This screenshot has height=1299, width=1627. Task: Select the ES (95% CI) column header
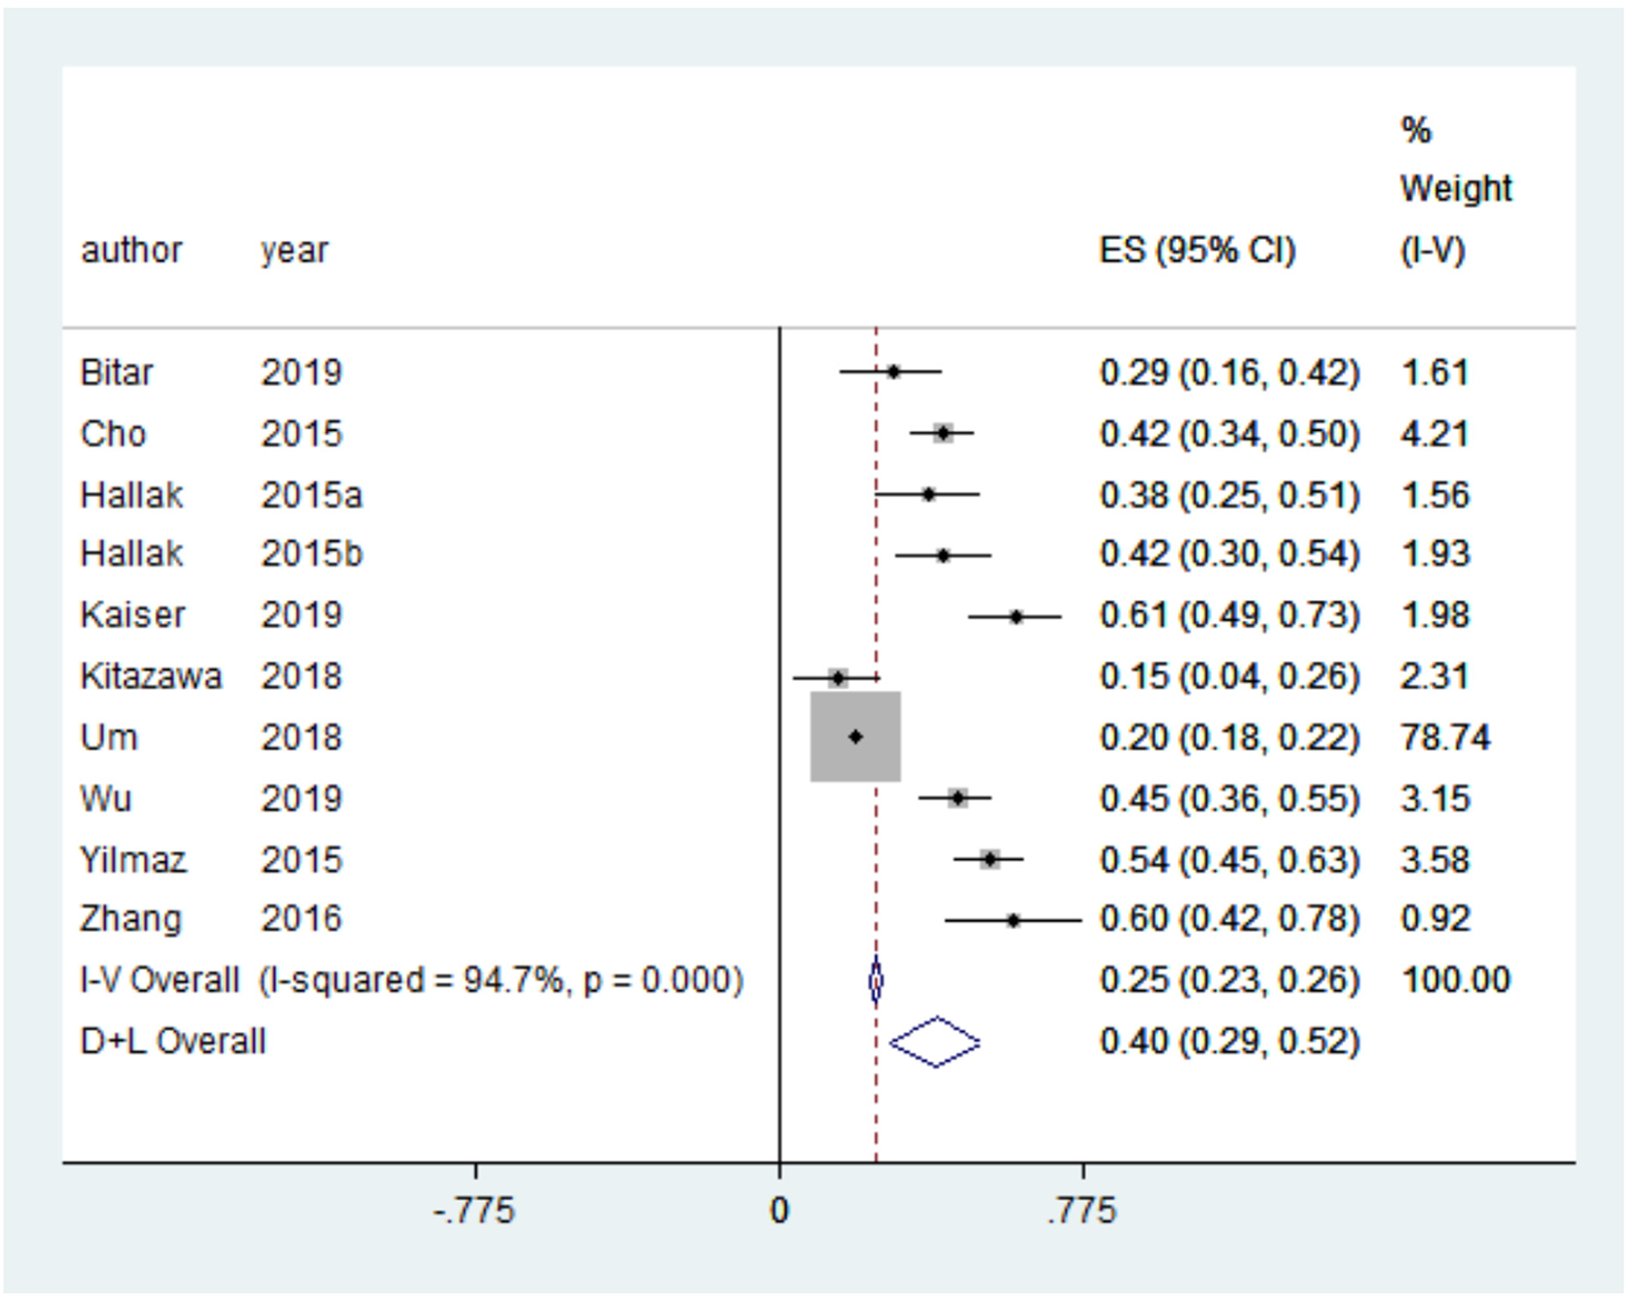(x=1198, y=250)
